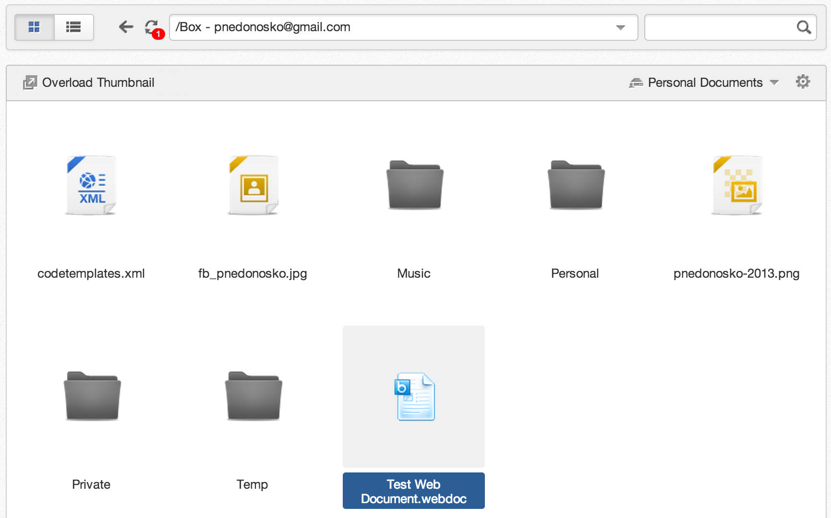Click the Overload Thumbnail label

[x=98, y=82]
